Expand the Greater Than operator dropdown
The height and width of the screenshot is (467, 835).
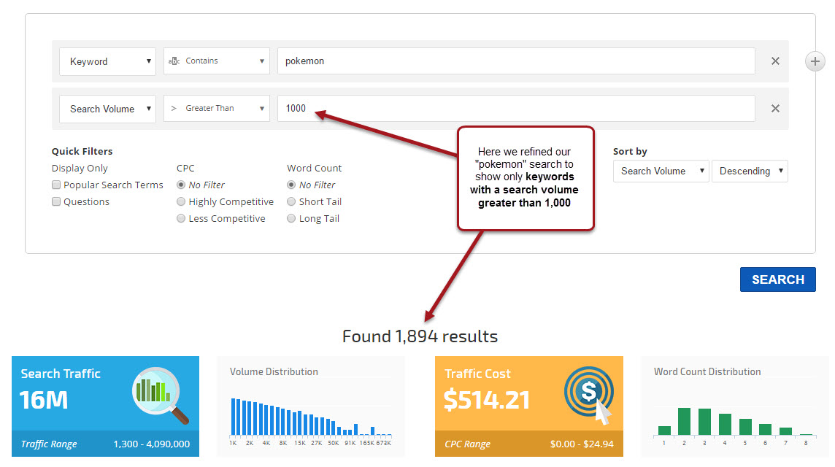coord(216,109)
